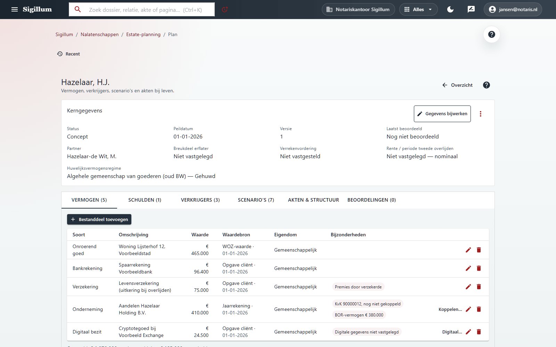Open the Kerngegevens three-dot menu

coord(481,114)
